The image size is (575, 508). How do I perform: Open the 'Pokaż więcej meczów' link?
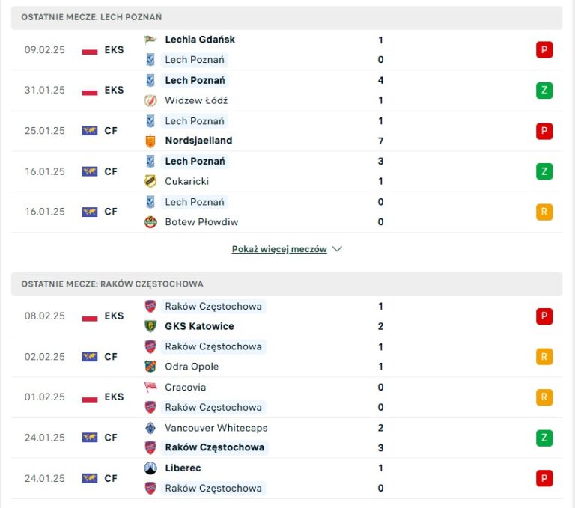pos(279,249)
